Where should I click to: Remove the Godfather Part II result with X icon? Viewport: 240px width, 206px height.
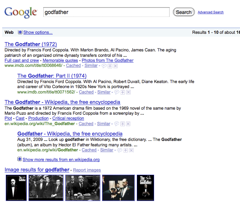[x=128, y=92]
